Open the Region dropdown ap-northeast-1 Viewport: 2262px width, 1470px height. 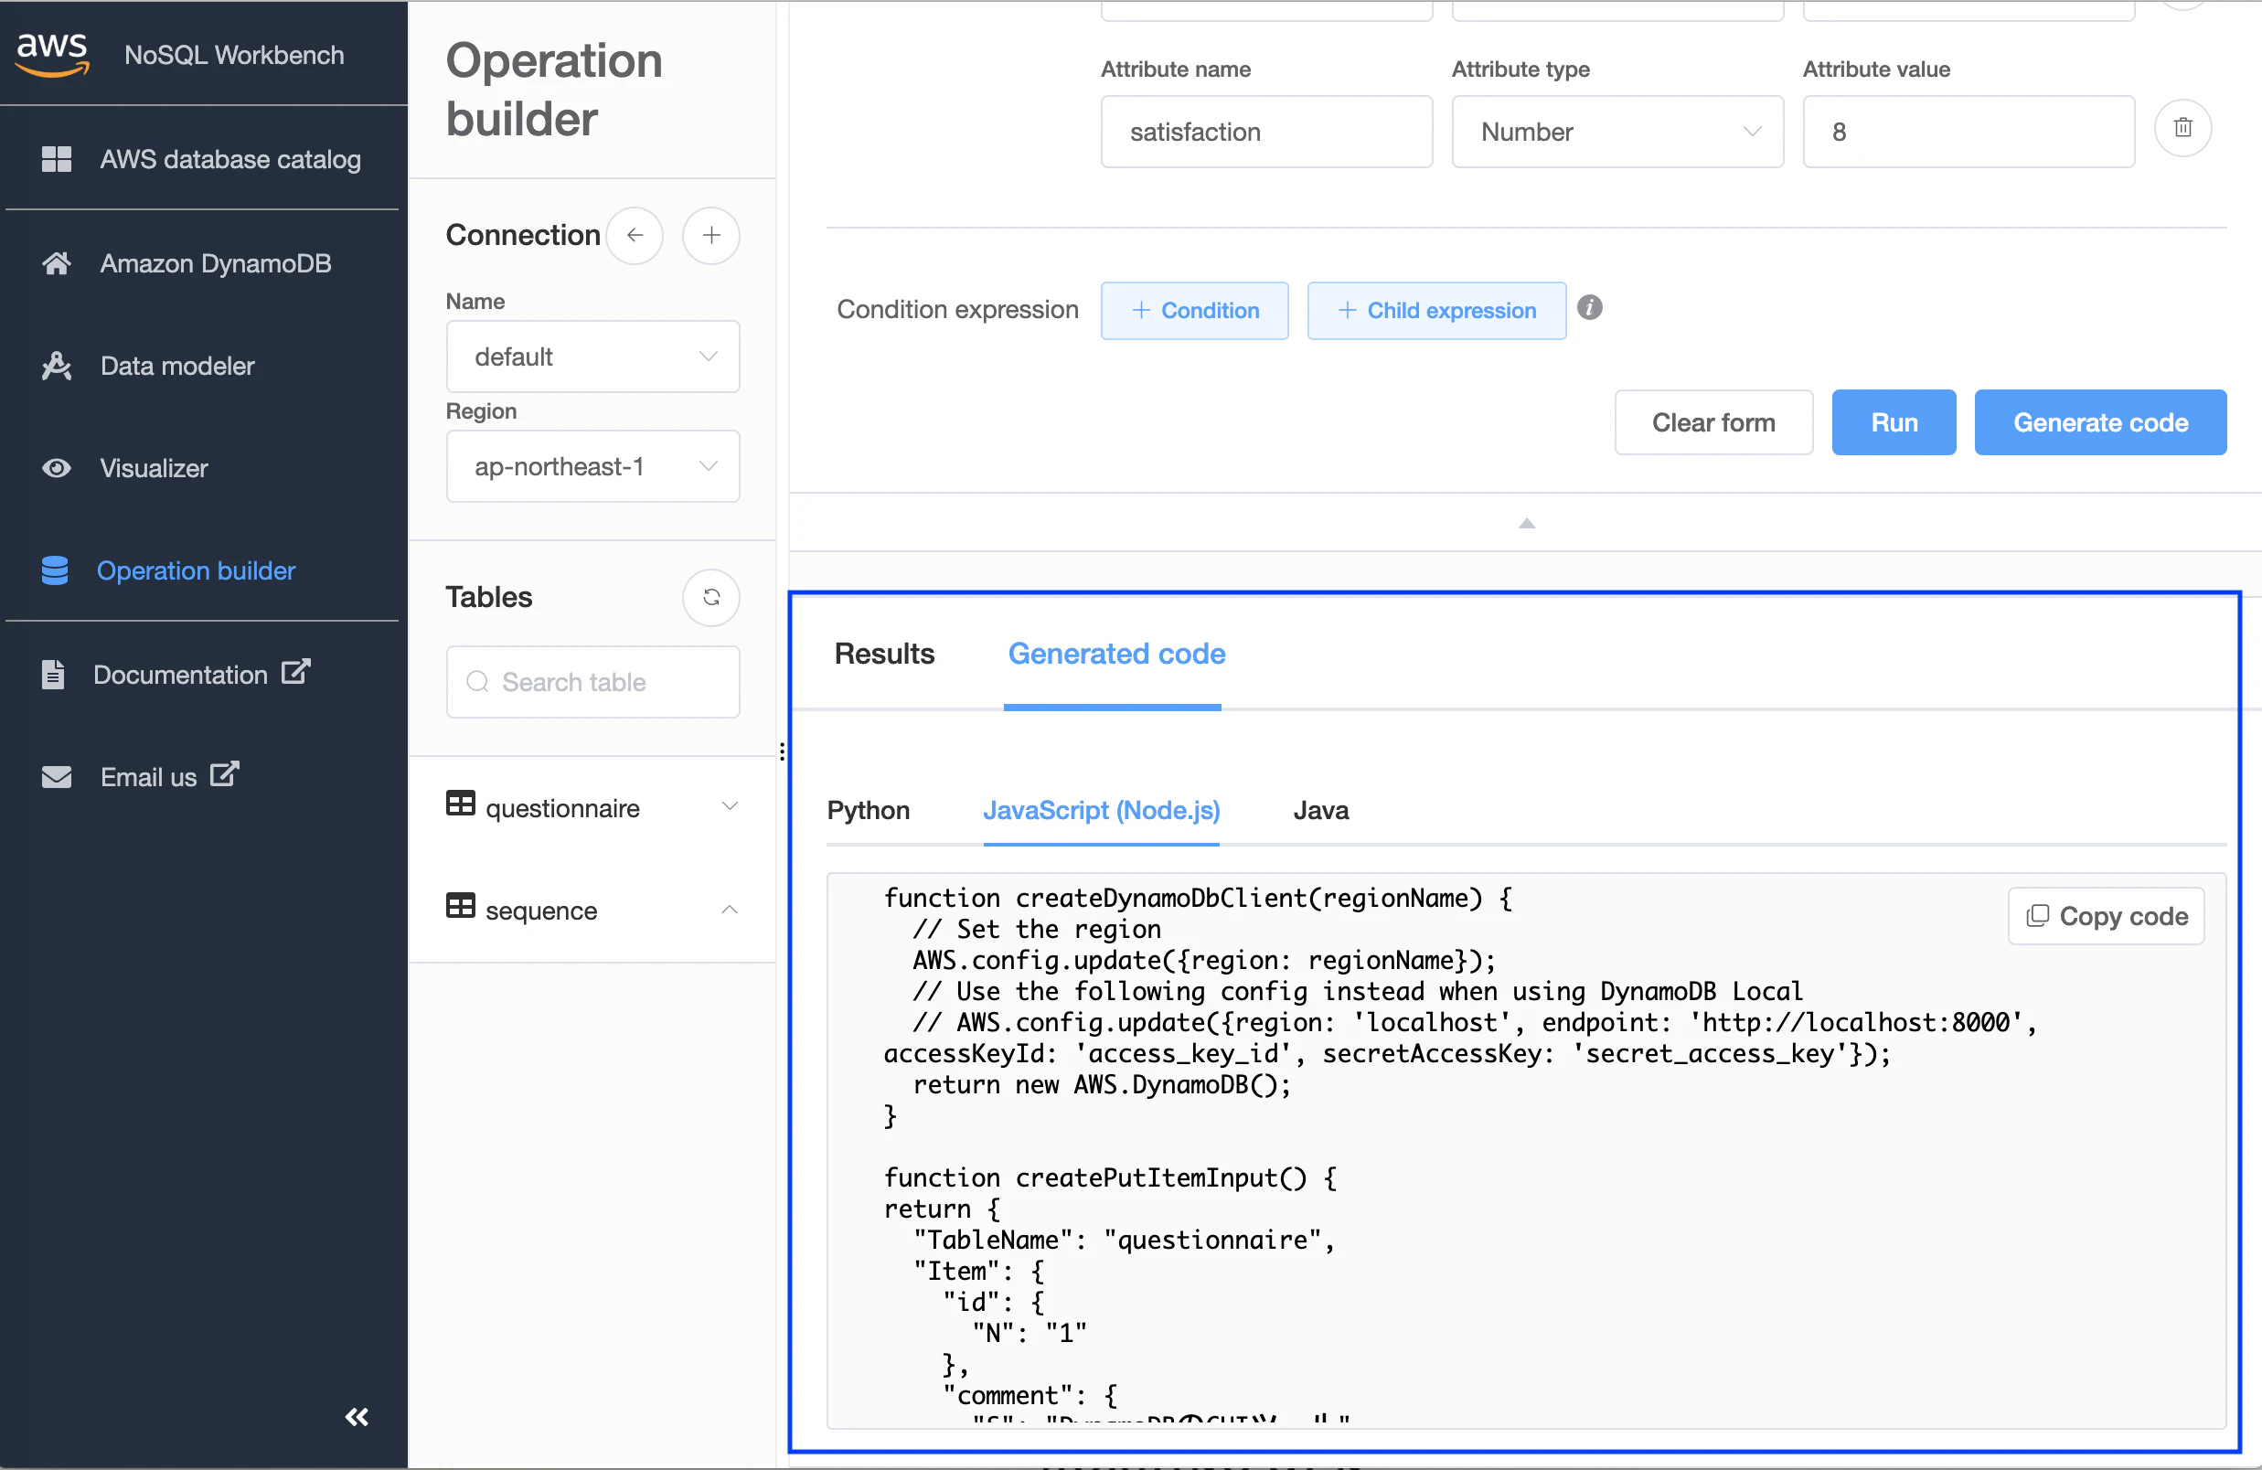click(x=592, y=466)
